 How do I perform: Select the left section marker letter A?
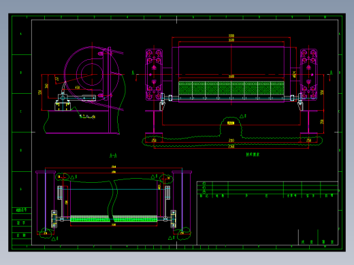coord(133,73)
